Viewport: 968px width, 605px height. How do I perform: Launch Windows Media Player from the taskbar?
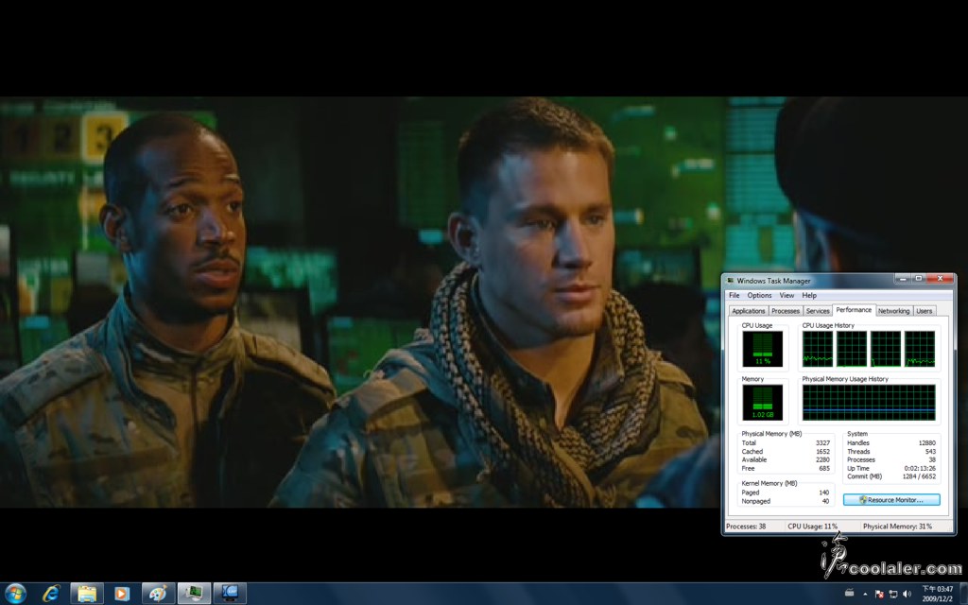[x=122, y=594]
